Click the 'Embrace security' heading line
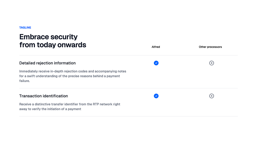This screenshot has height=142, width=257. (x=48, y=37)
